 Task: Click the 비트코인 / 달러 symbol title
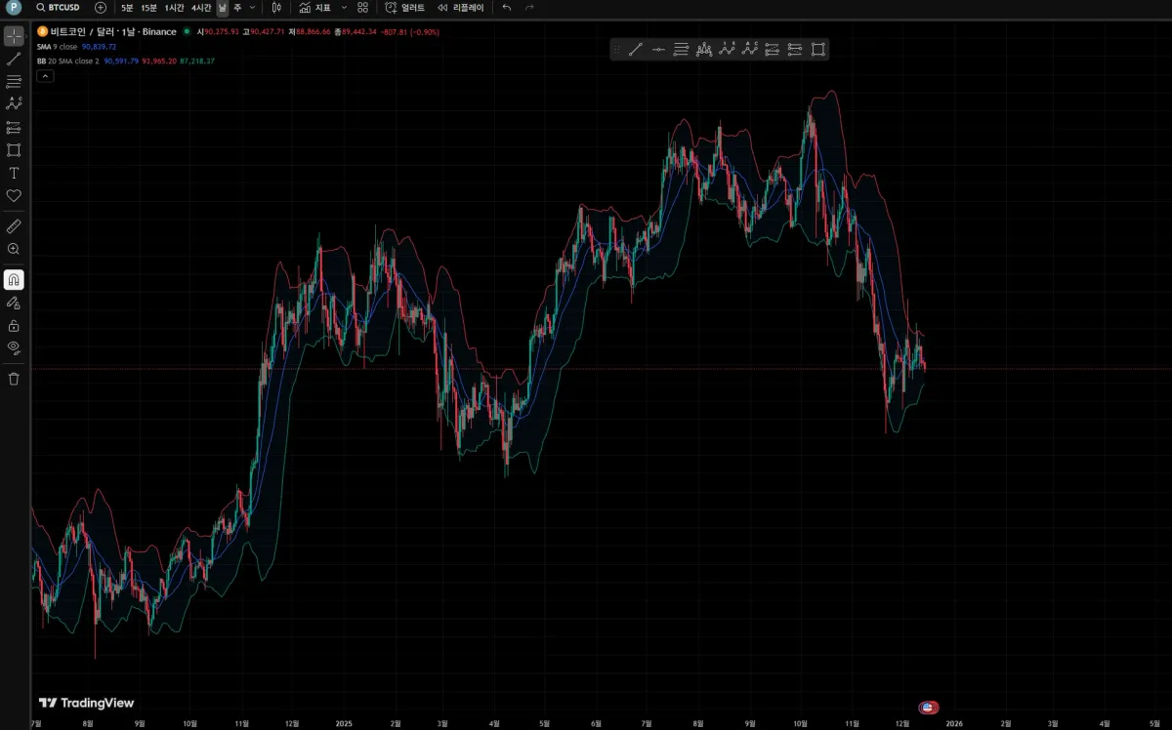point(112,31)
